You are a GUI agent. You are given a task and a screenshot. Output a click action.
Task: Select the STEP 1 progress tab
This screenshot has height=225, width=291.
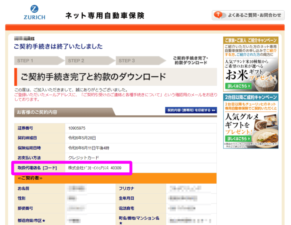tap(36, 61)
